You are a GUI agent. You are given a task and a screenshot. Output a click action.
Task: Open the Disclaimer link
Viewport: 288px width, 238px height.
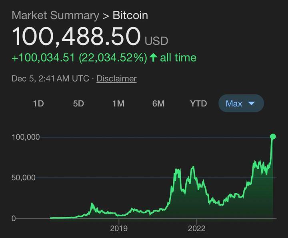pyautogui.click(x=116, y=78)
